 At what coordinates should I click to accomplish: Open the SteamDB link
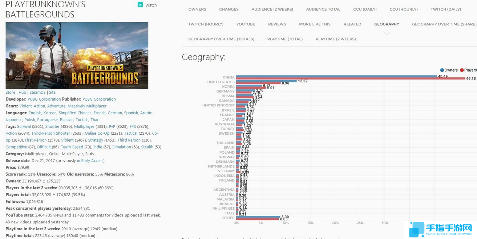click(x=38, y=93)
